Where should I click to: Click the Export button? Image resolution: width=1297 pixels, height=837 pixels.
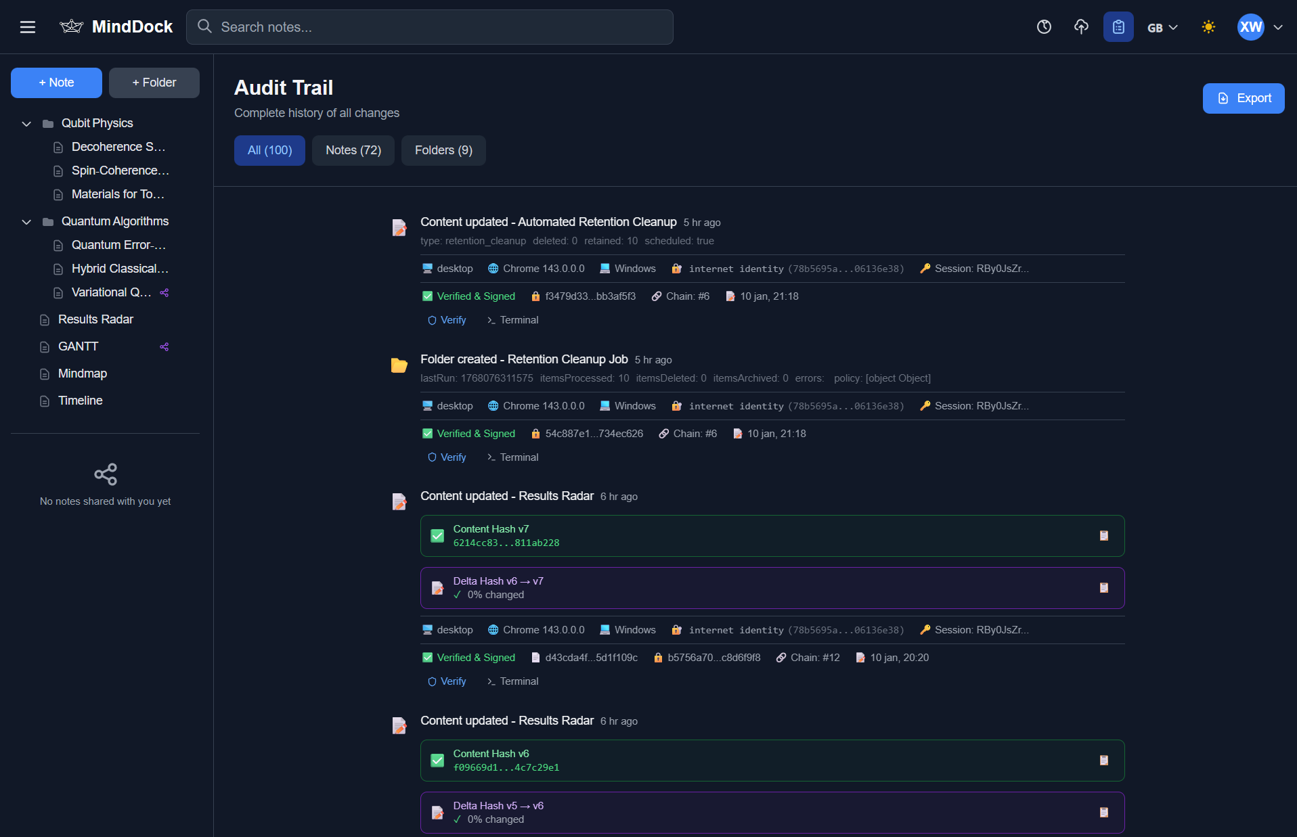pos(1244,98)
